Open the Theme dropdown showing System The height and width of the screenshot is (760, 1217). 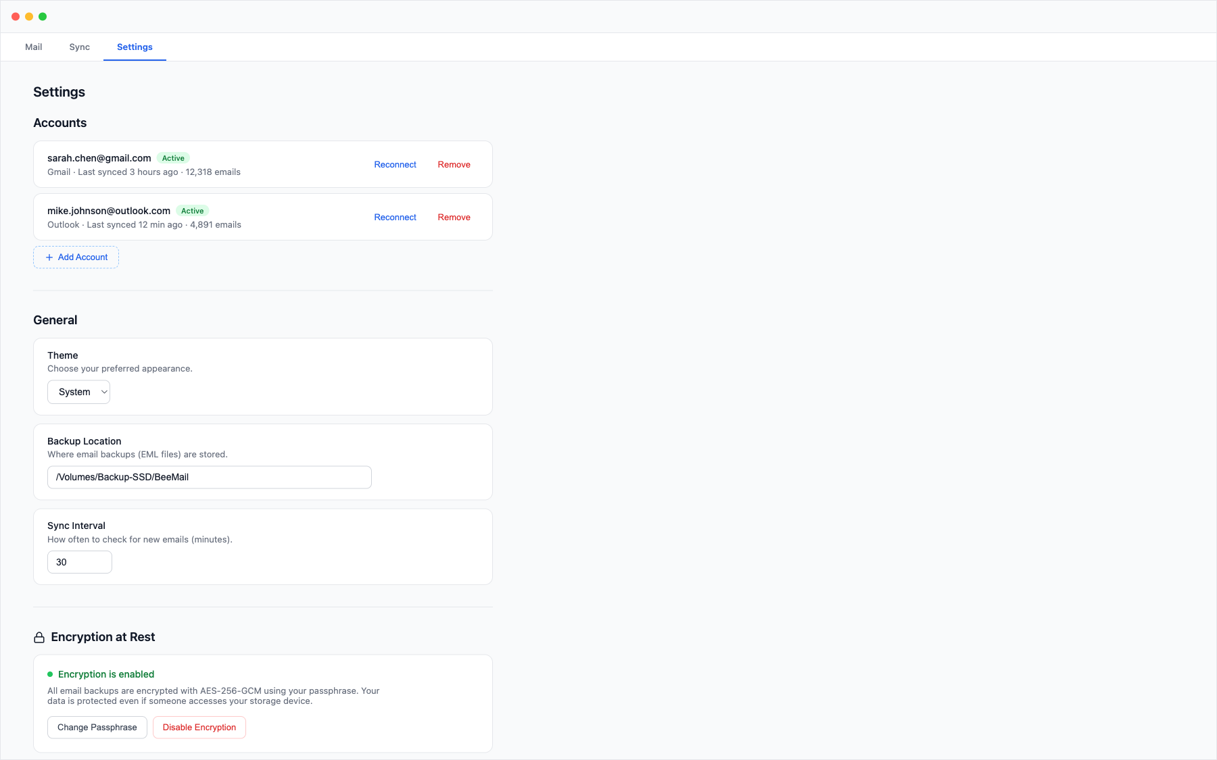[78, 392]
